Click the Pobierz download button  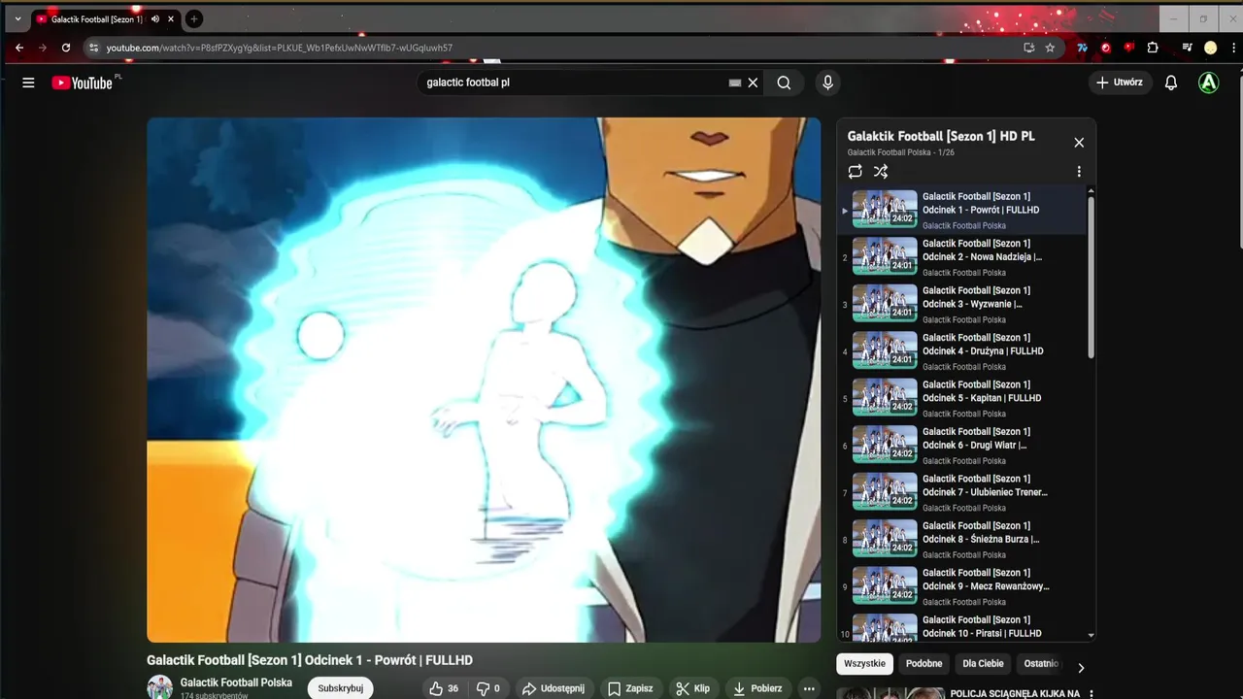(757, 688)
